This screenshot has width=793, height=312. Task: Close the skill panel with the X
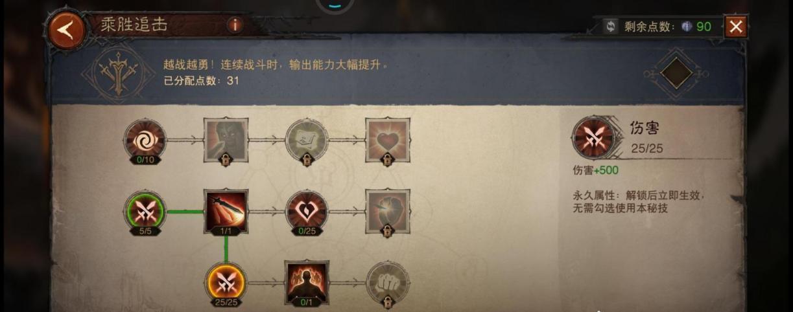pyautogui.click(x=735, y=27)
